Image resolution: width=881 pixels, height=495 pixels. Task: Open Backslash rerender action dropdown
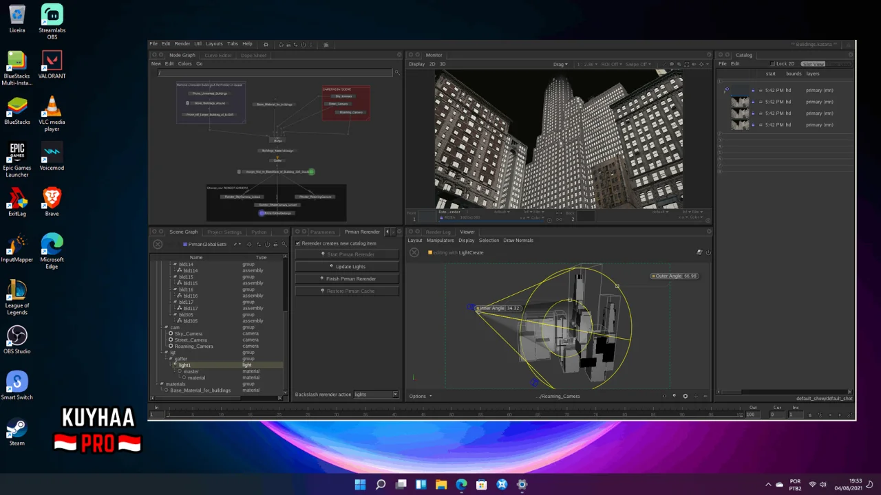(376, 395)
